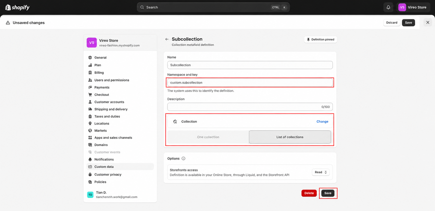Click the Namespace and key field
Screen dimensions: 435x211
(250, 82)
